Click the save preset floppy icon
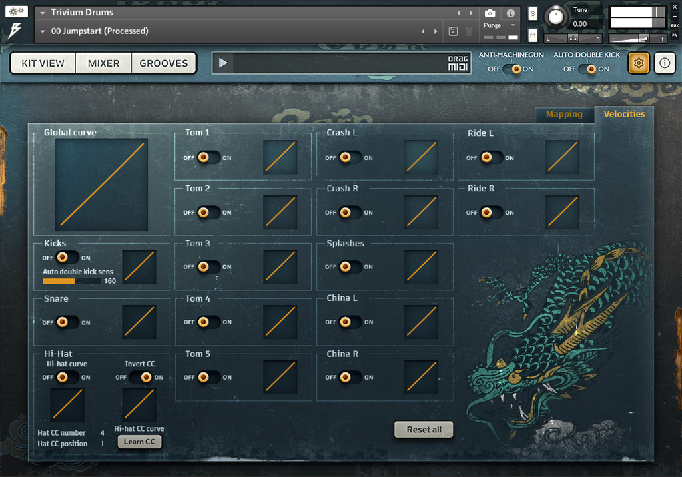This screenshot has height=477, width=682. click(x=453, y=31)
